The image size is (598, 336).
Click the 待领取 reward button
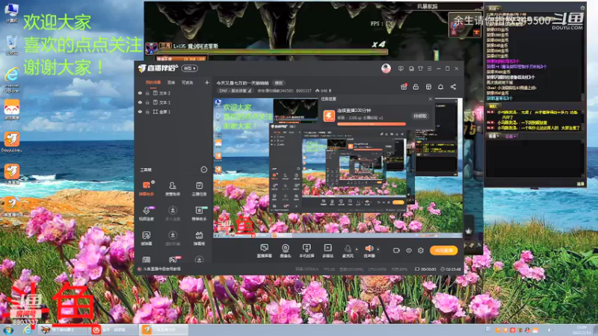click(420, 116)
